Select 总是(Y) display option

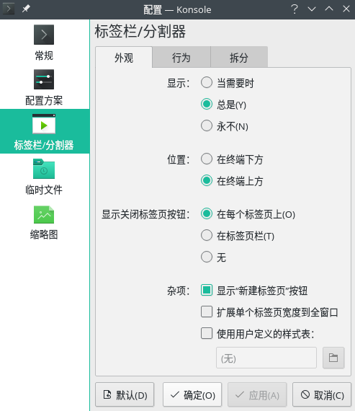(223, 105)
